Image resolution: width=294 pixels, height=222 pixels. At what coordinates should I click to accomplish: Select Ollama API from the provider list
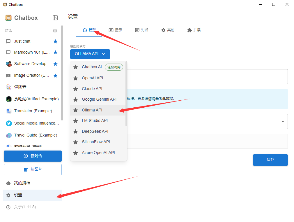click(92, 110)
